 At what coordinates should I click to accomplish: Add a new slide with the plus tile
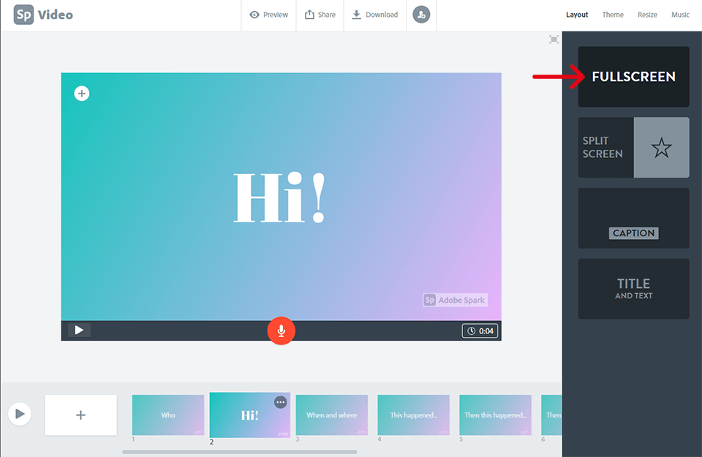(80, 415)
